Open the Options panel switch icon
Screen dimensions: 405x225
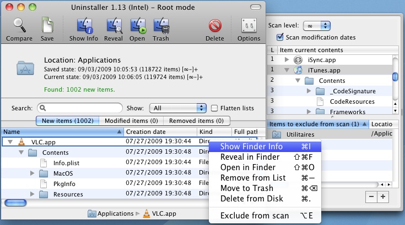tap(249, 25)
